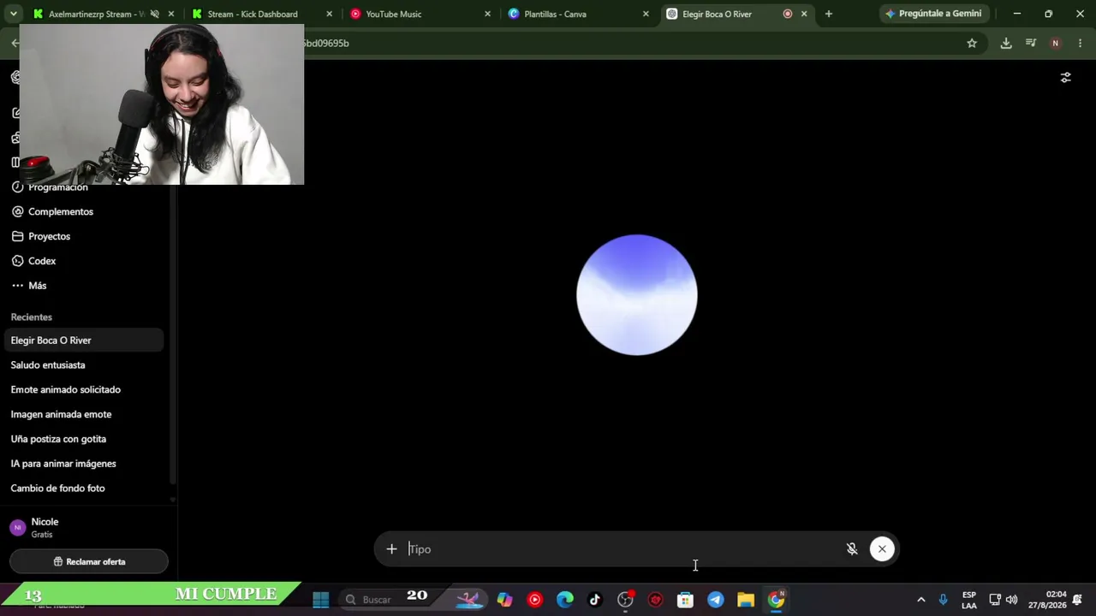
Task: Bookmark this page with the star icon
Action: tap(972, 43)
